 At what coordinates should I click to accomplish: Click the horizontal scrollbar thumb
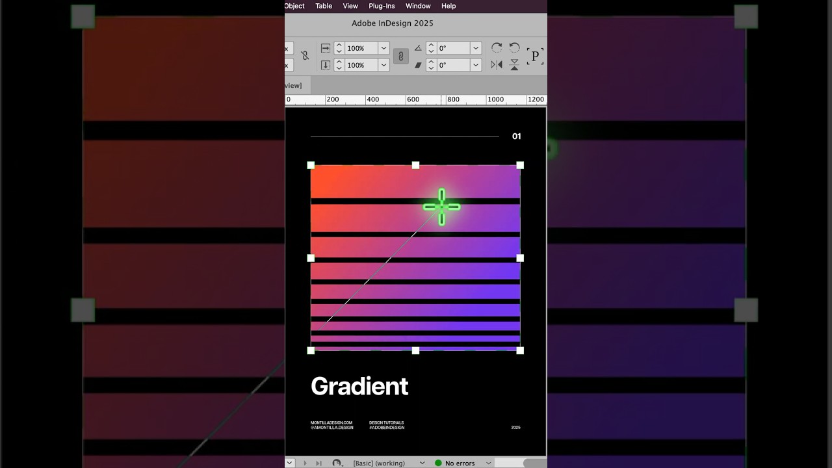click(534, 463)
